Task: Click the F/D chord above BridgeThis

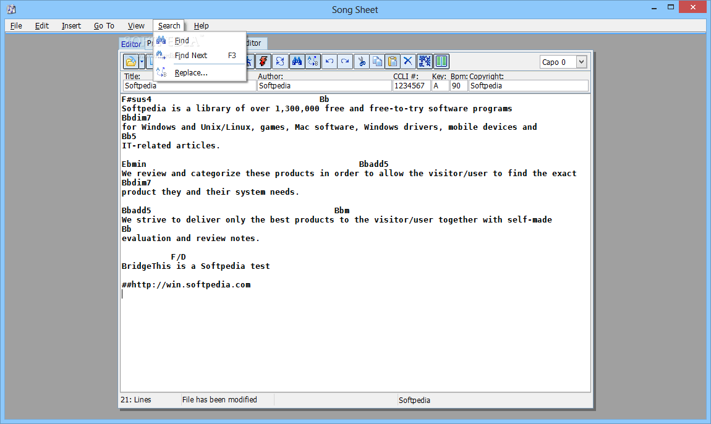Action: [x=178, y=257]
